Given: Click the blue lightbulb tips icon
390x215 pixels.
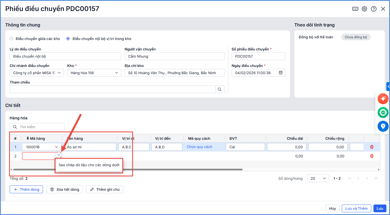Looking at the screenshot, I should (383, 126).
